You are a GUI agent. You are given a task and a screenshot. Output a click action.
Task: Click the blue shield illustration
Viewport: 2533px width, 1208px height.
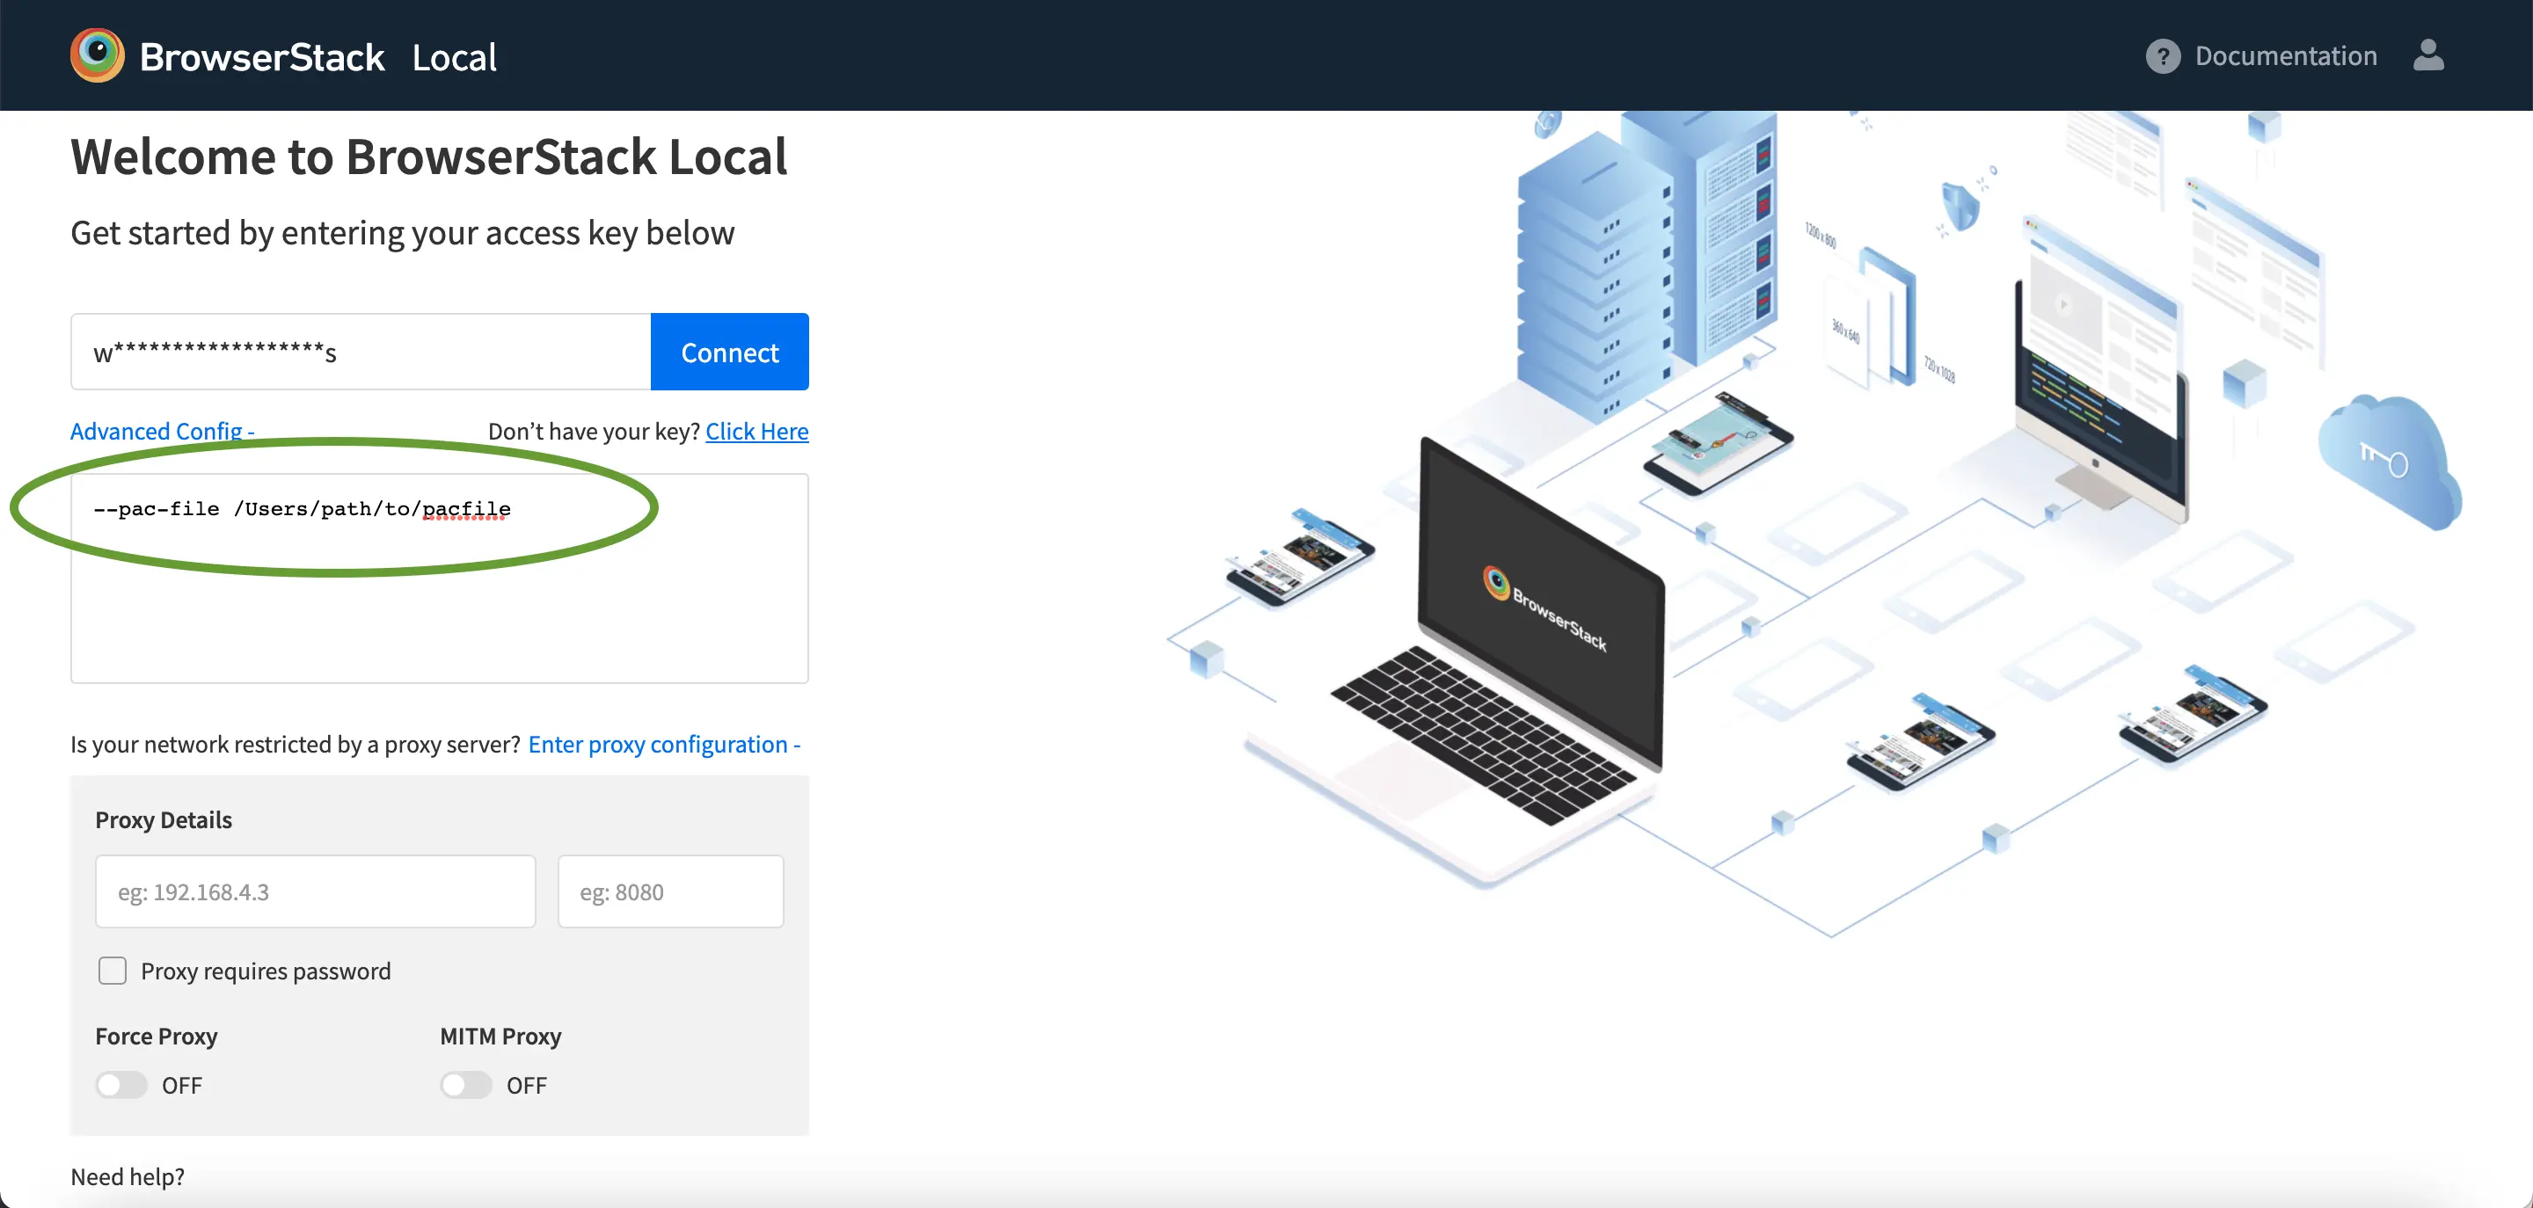coord(1960,207)
